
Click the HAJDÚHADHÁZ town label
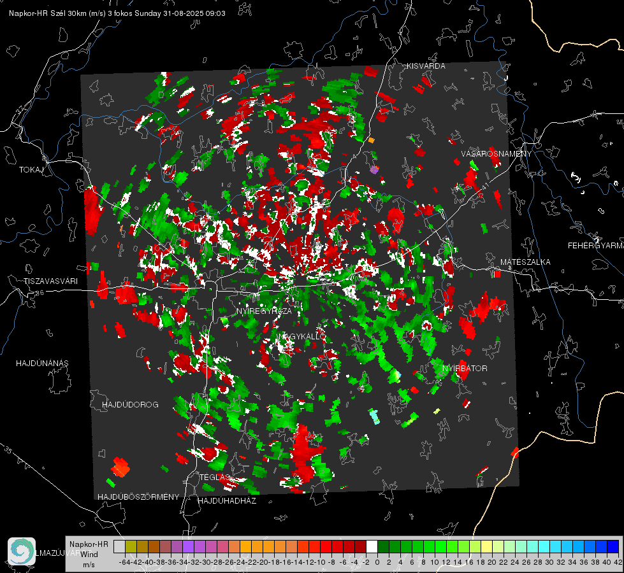click(x=227, y=501)
